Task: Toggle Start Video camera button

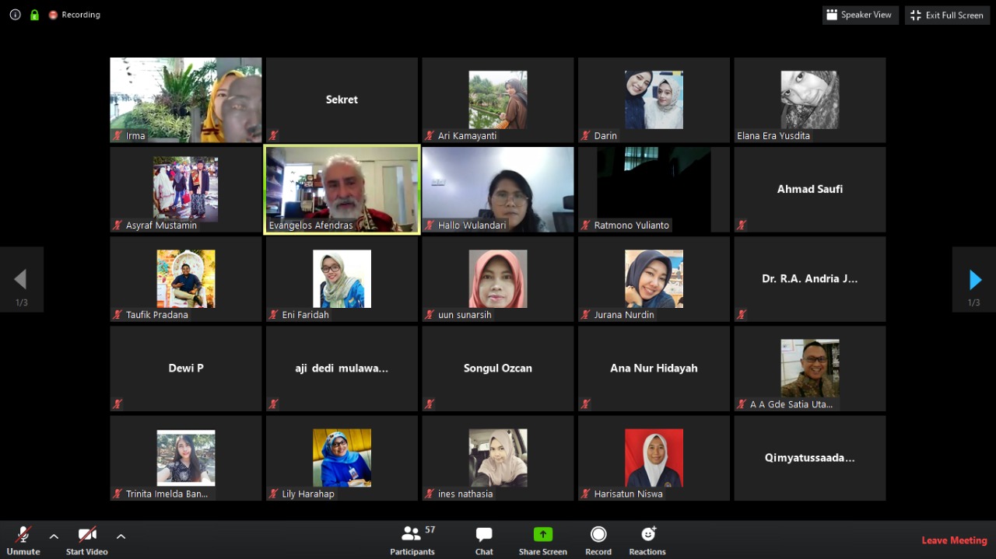Action: click(86, 540)
